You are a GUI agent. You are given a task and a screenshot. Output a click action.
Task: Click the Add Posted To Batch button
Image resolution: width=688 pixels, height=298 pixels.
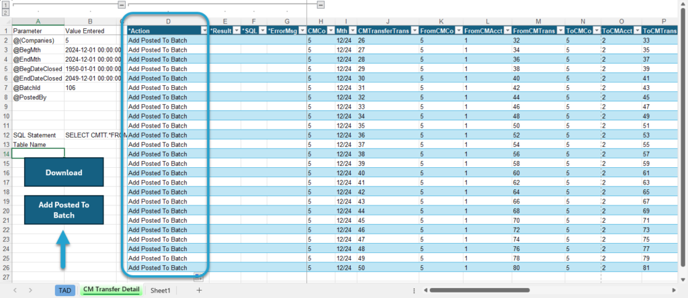64,210
